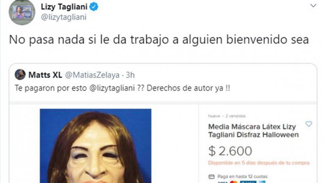Click the Disponible en 5 días notice
The width and height of the screenshot is (325, 183).
tap(259, 163)
